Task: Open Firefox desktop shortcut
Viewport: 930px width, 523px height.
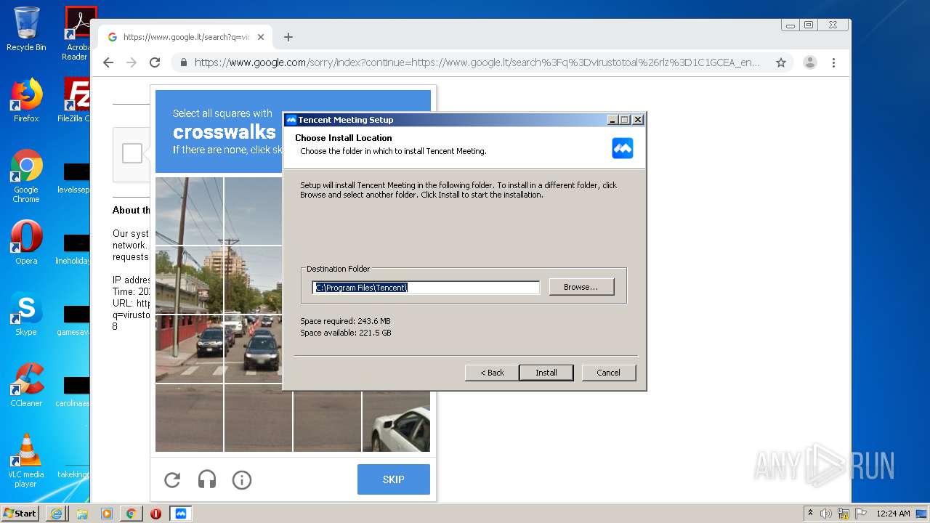Action: [26, 100]
